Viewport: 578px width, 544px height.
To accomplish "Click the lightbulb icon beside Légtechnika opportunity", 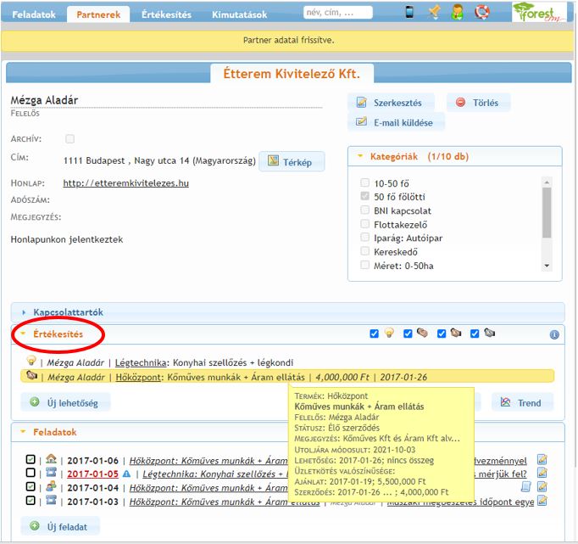I will tap(31, 362).
